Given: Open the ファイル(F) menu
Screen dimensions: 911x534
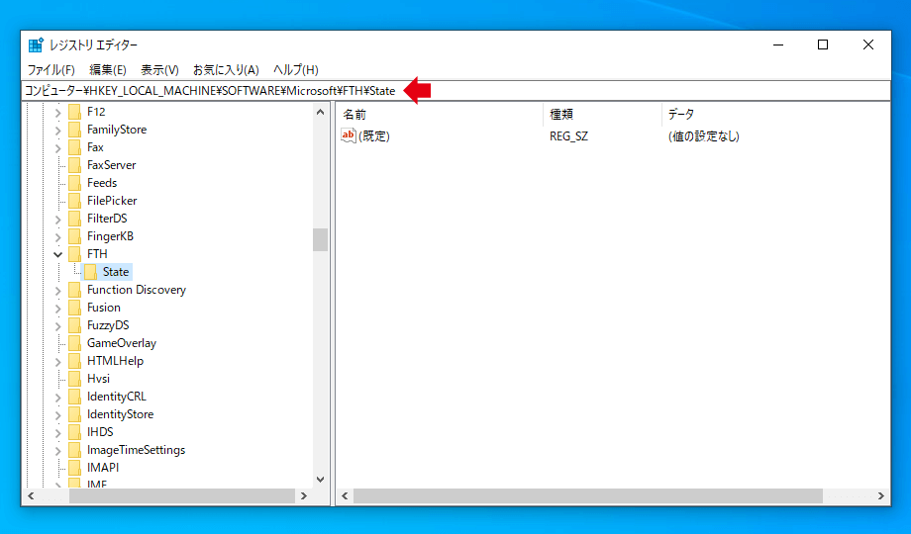Looking at the screenshot, I should point(51,69).
